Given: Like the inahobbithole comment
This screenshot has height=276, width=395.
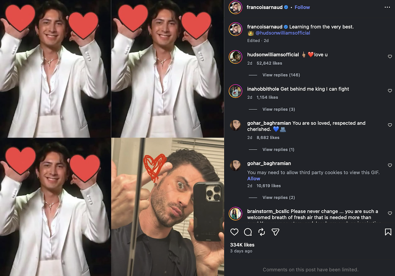Looking at the screenshot, I should coord(390,91).
